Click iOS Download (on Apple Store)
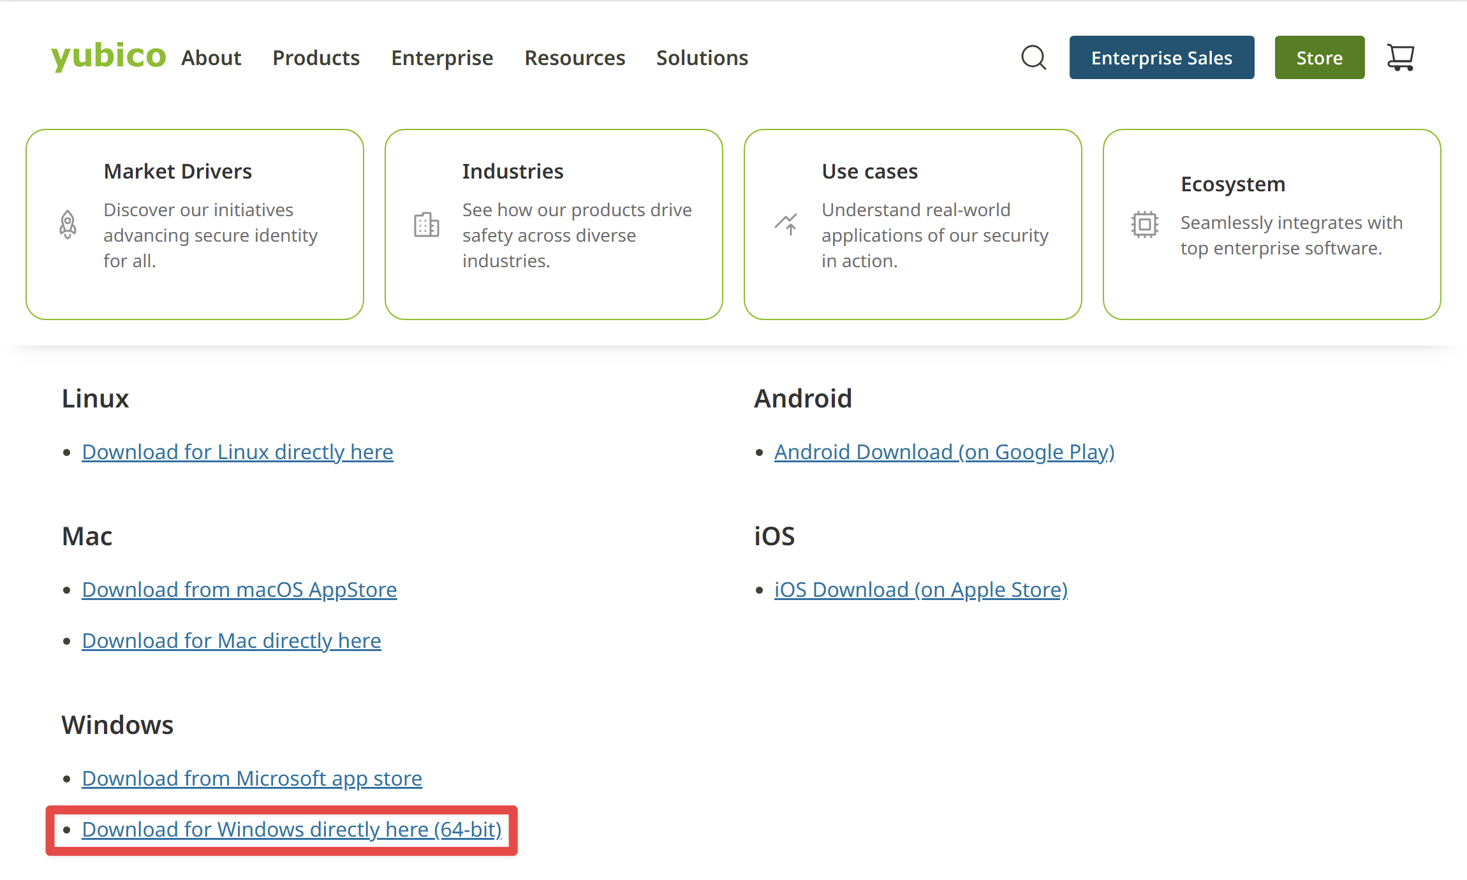The width and height of the screenshot is (1467, 880). pyautogui.click(x=921, y=589)
